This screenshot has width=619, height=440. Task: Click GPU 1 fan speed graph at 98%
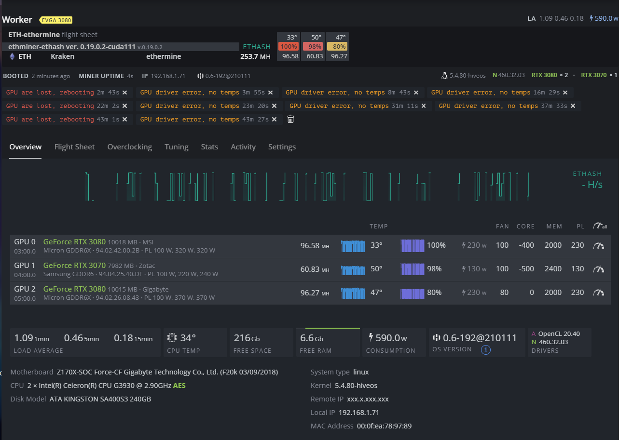[413, 269]
